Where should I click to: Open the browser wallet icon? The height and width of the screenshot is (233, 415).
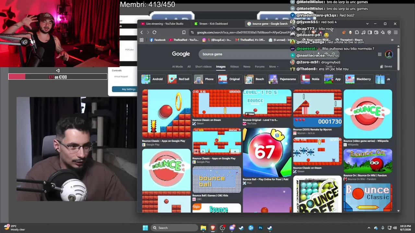click(x=376, y=32)
